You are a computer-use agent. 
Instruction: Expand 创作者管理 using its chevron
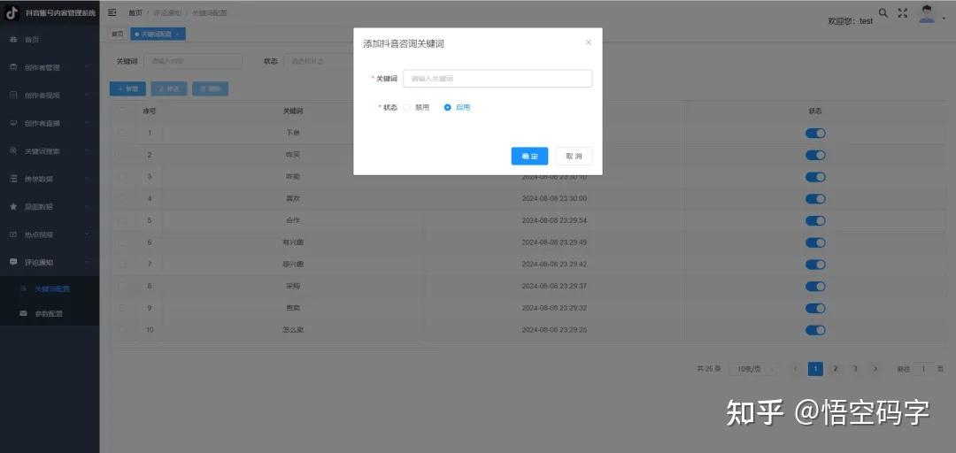point(87,67)
